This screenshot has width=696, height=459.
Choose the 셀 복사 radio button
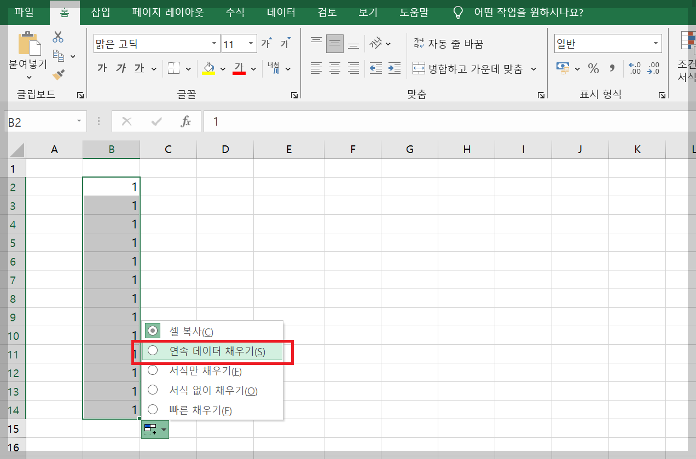[152, 331]
